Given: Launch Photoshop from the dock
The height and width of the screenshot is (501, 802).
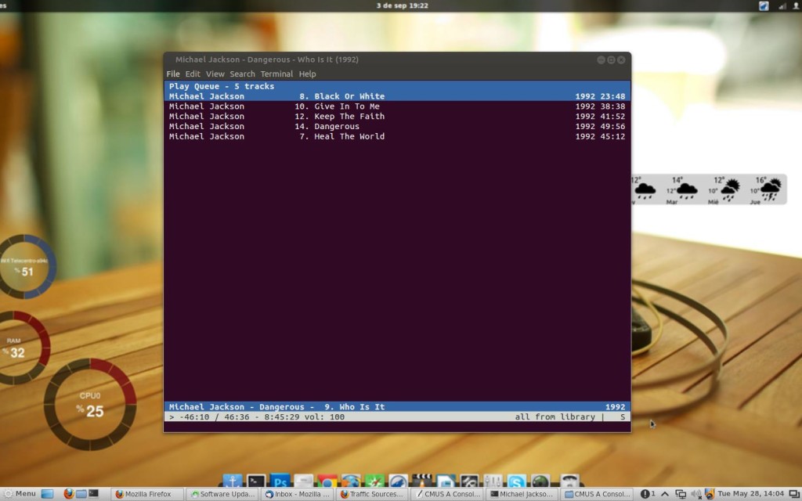Looking at the screenshot, I should coord(280,479).
